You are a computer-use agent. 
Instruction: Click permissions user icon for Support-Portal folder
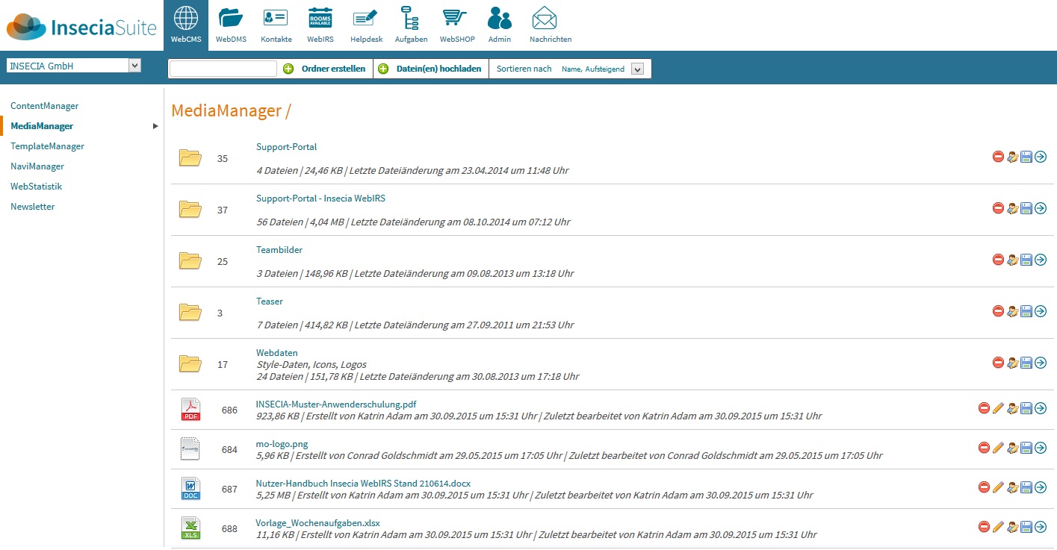coord(1012,157)
